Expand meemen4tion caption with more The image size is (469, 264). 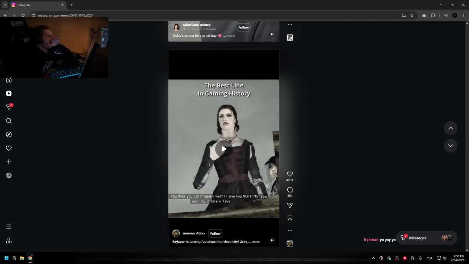(256, 242)
